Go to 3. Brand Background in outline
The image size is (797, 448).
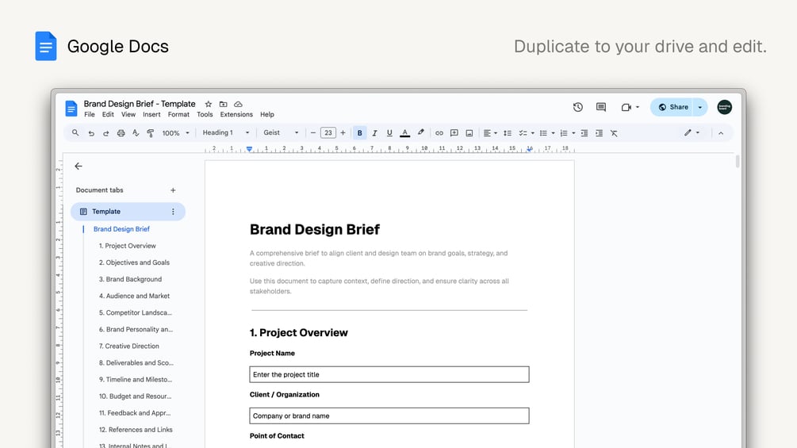(x=130, y=279)
